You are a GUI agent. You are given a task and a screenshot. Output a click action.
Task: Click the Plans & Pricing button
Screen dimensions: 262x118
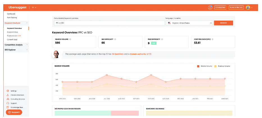click(236, 8)
